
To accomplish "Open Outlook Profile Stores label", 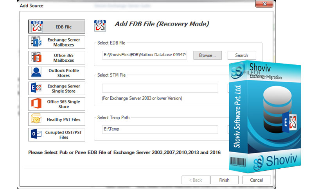I will coord(64,73).
